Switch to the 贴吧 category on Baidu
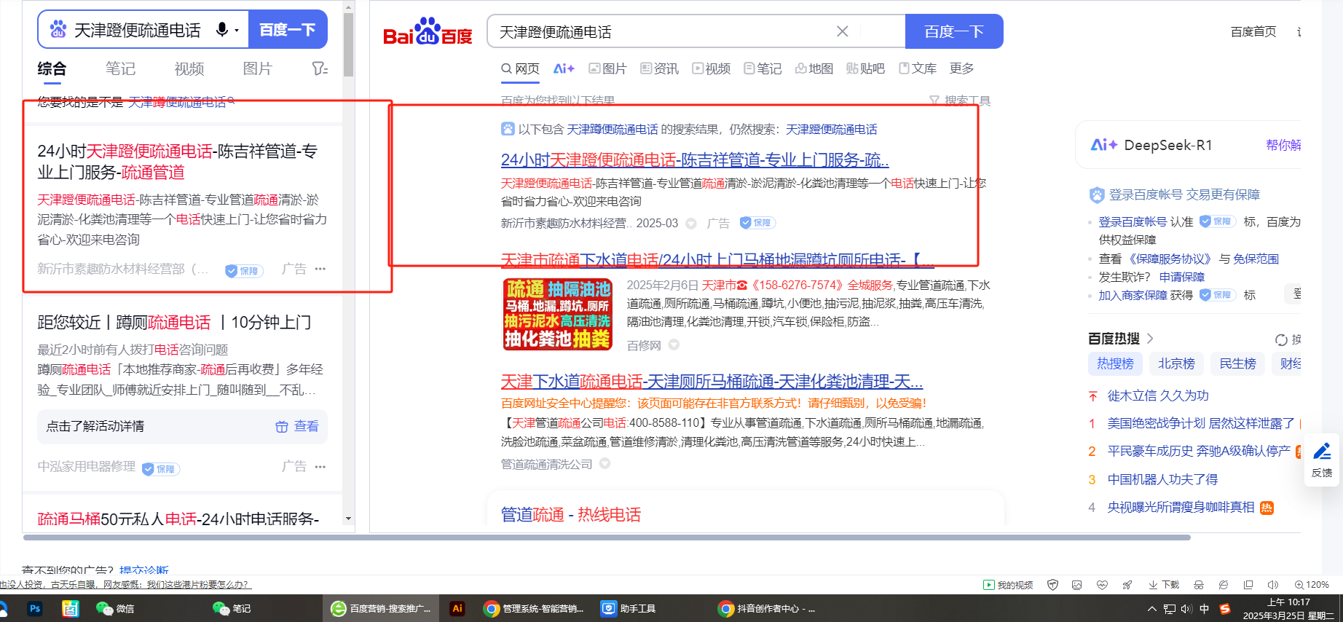The height and width of the screenshot is (622, 1343). (865, 68)
